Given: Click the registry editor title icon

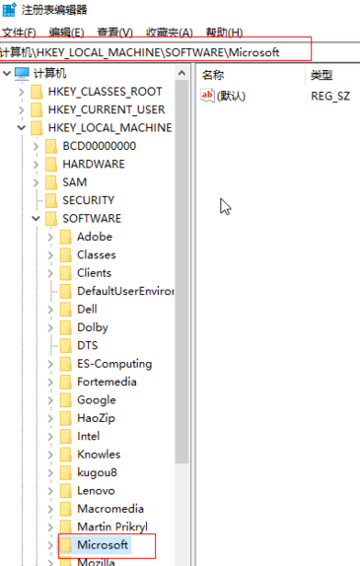Looking at the screenshot, I should coord(9,10).
